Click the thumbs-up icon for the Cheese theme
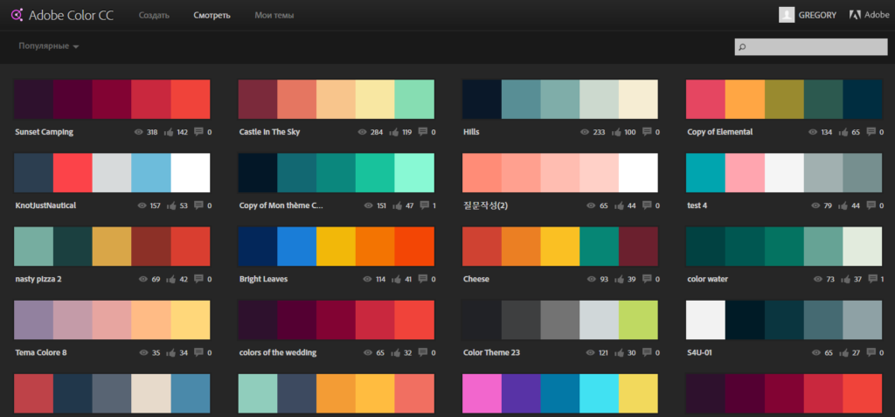 click(617, 280)
